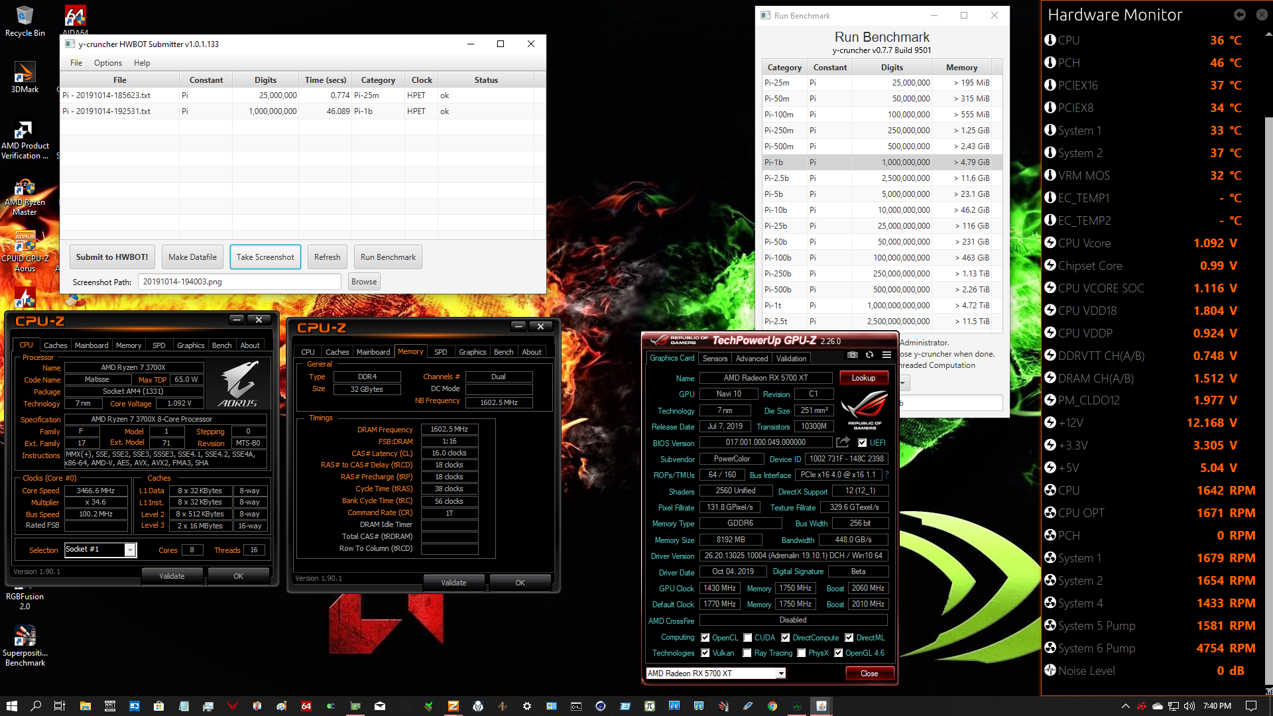This screenshot has height=716, width=1273.
Task: Open the File menu in y-cruncher Submitter
Action: click(76, 63)
